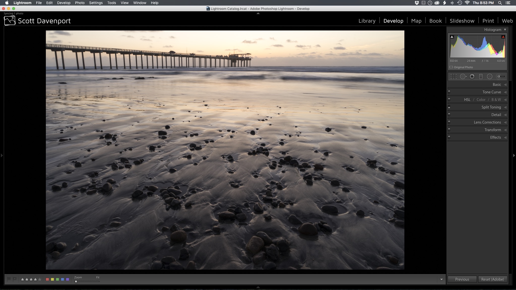Expand the Lens Corrections panel
This screenshot has width=516, height=290.
pyautogui.click(x=505, y=123)
